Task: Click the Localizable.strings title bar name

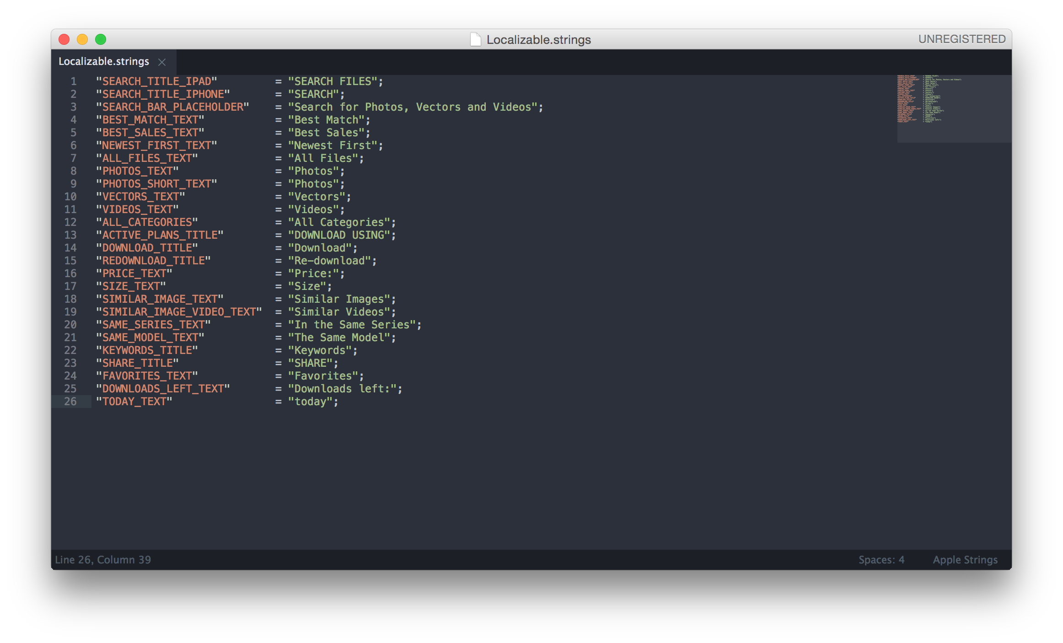Action: coord(538,40)
